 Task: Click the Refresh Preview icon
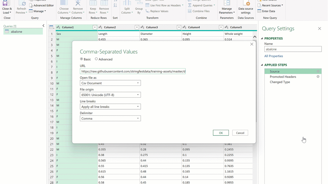point(22,4)
